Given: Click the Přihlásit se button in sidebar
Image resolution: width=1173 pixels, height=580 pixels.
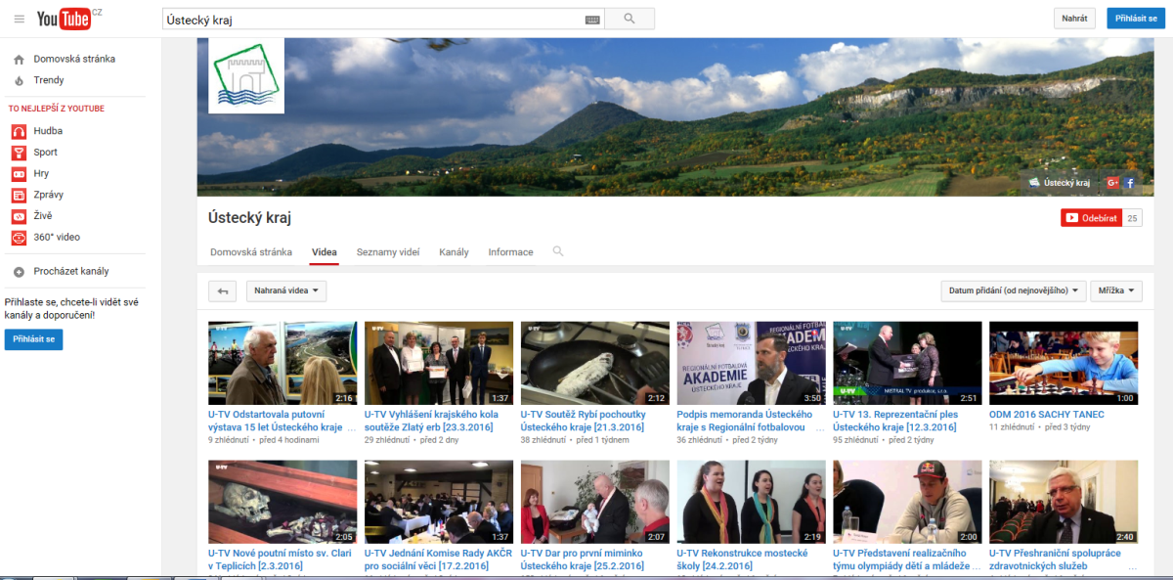Looking at the screenshot, I should [33, 339].
